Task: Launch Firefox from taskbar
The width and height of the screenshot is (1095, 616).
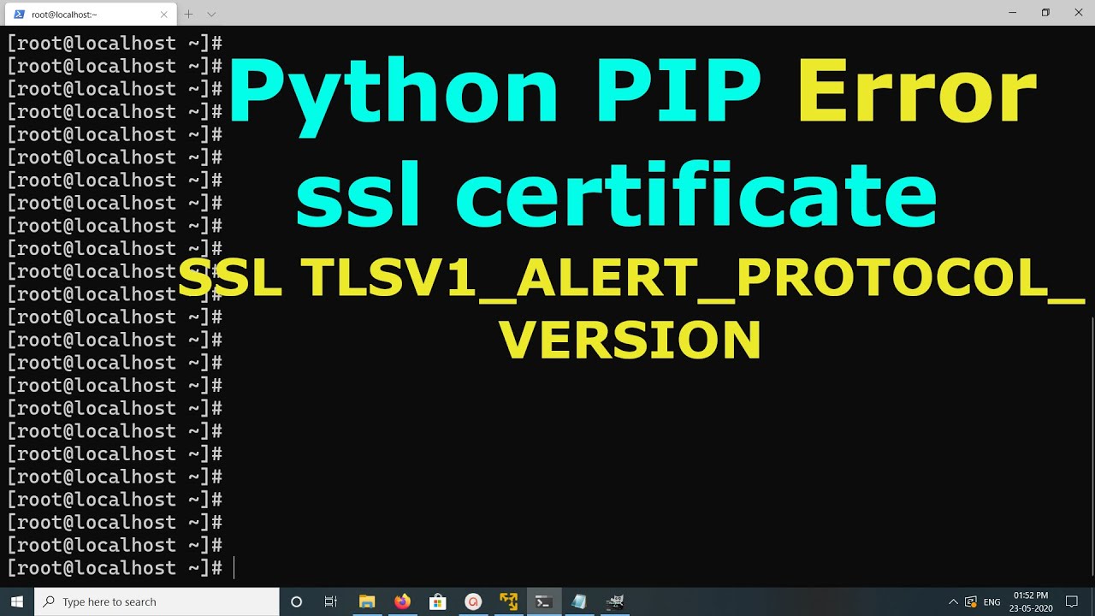Action: point(402,601)
